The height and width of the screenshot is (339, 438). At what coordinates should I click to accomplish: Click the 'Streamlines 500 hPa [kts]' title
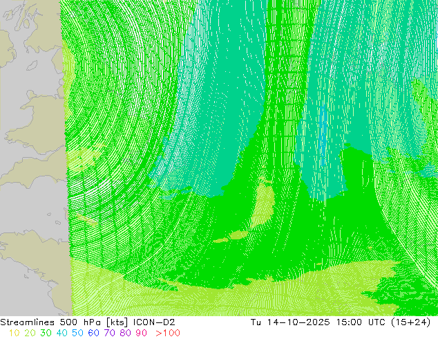[64, 322]
